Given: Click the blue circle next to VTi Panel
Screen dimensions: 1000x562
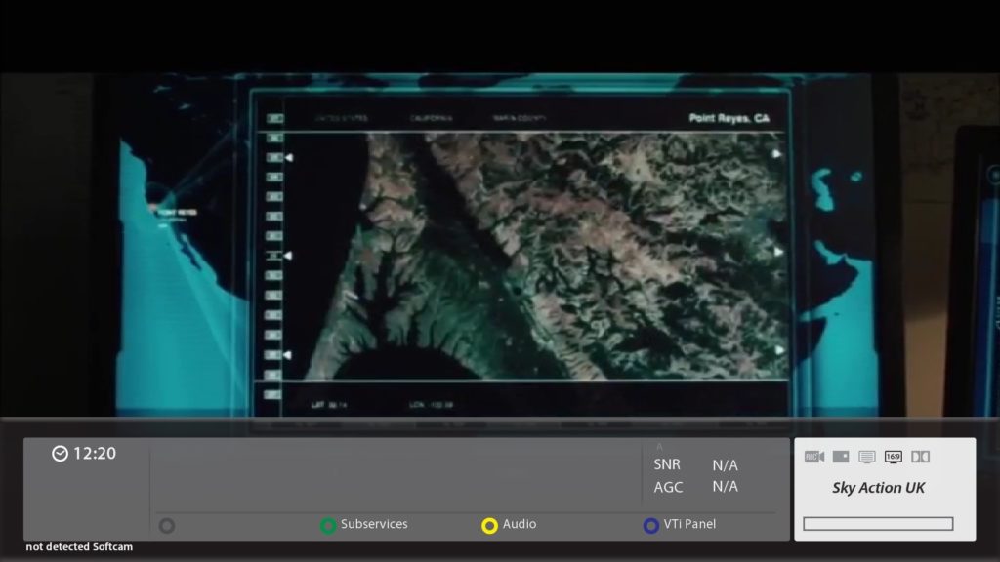Looking at the screenshot, I should pyautogui.click(x=651, y=526).
